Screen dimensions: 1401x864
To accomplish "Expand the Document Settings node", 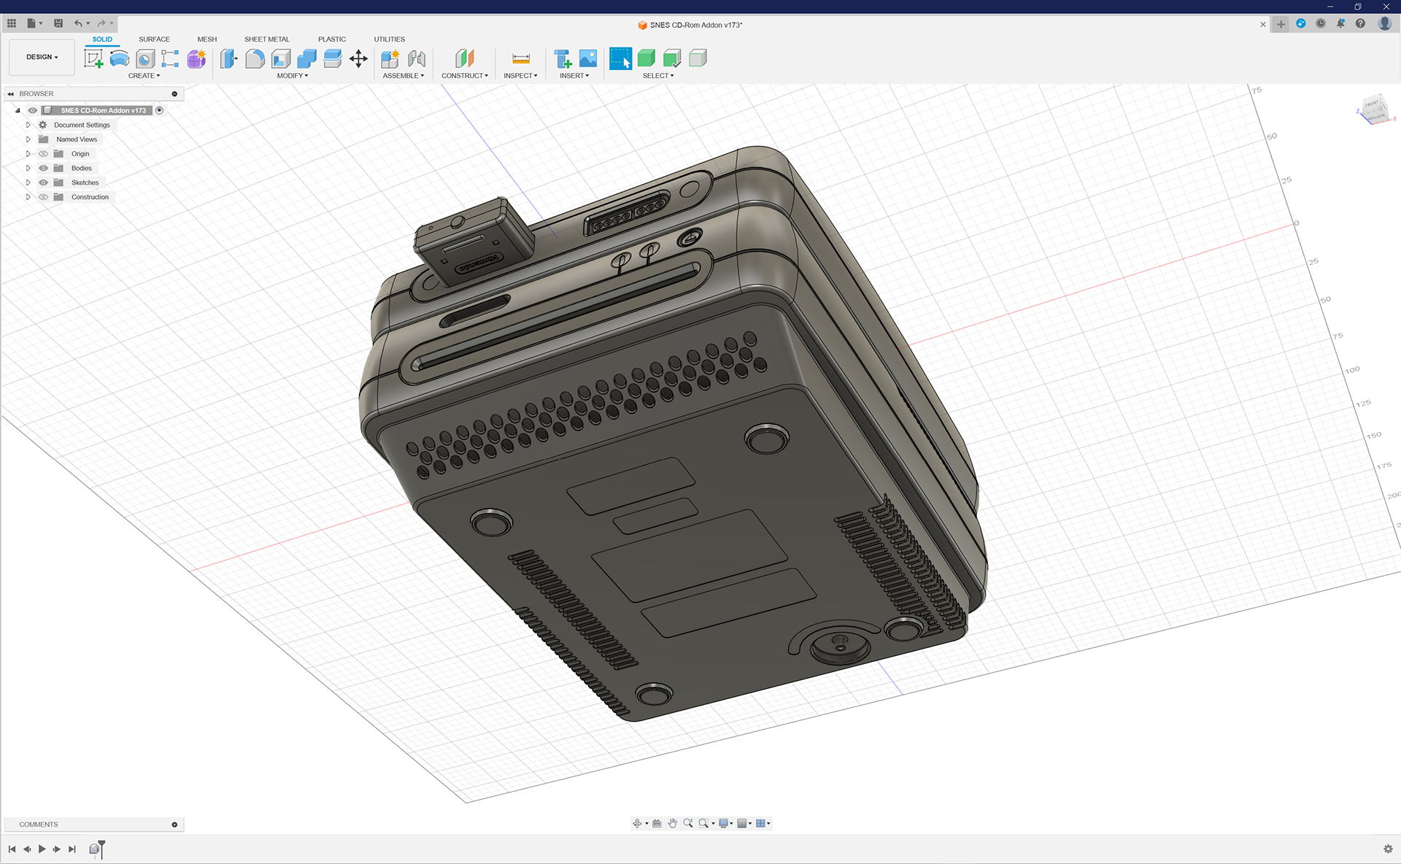I will 28,125.
